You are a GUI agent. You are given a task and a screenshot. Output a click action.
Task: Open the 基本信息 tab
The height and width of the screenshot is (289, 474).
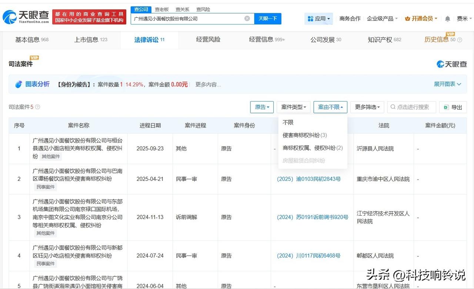(32, 40)
